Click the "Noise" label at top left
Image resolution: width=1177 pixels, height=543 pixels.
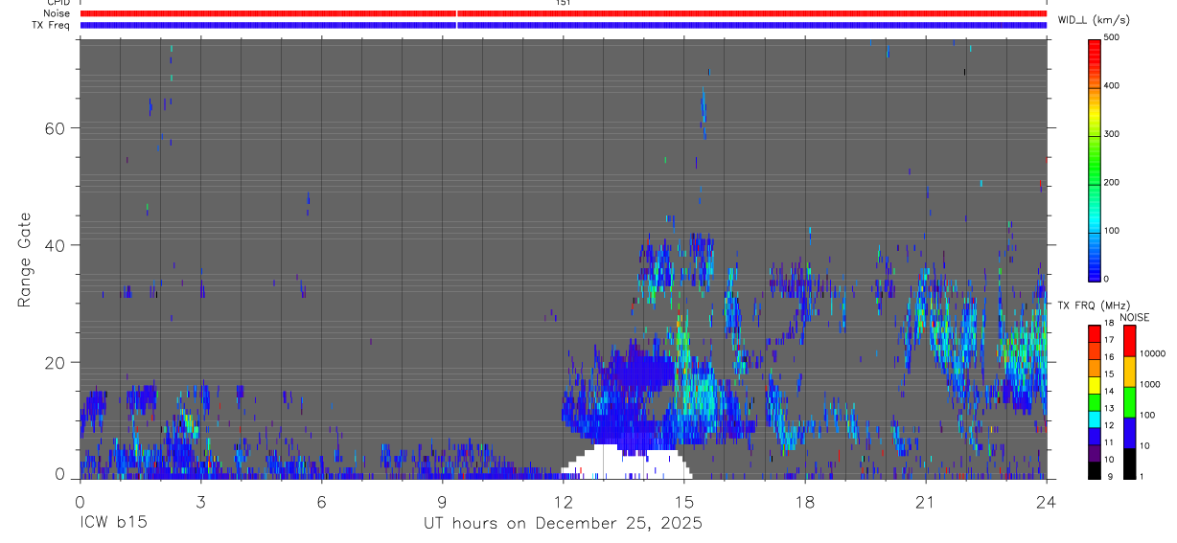pos(58,13)
